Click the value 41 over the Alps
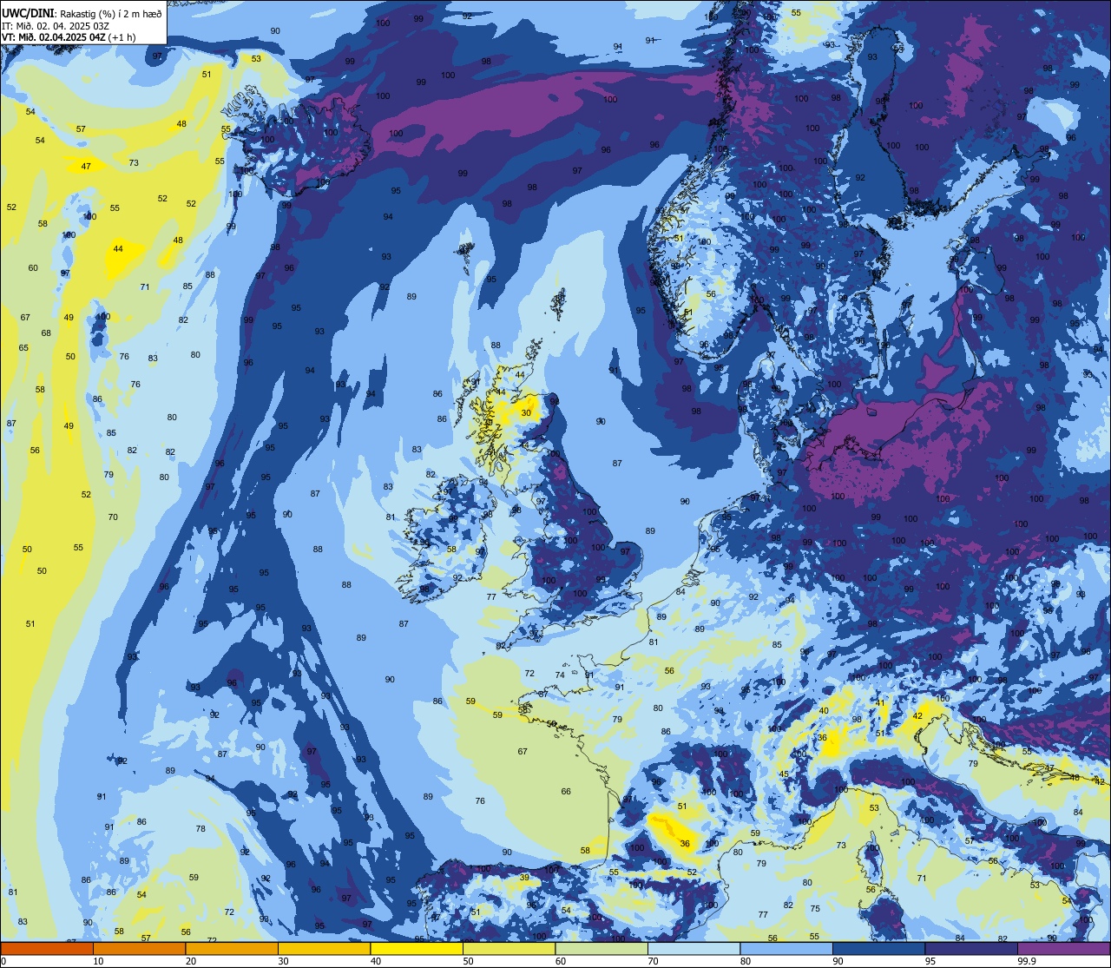The height and width of the screenshot is (968, 1111). pos(880,703)
